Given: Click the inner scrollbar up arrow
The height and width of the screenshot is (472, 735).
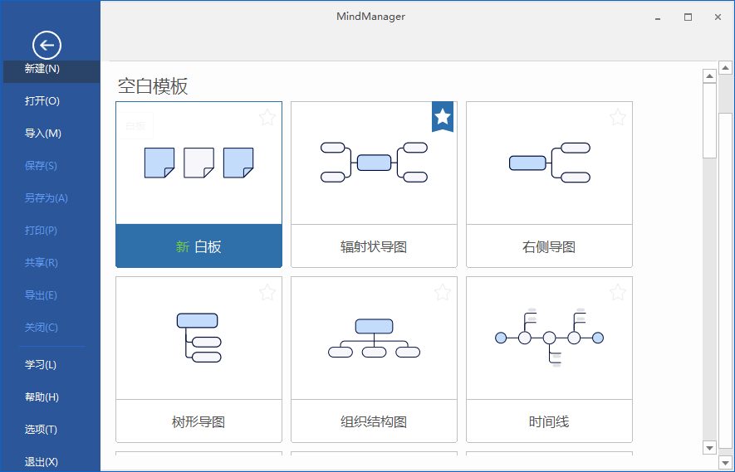Looking at the screenshot, I should [710, 75].
